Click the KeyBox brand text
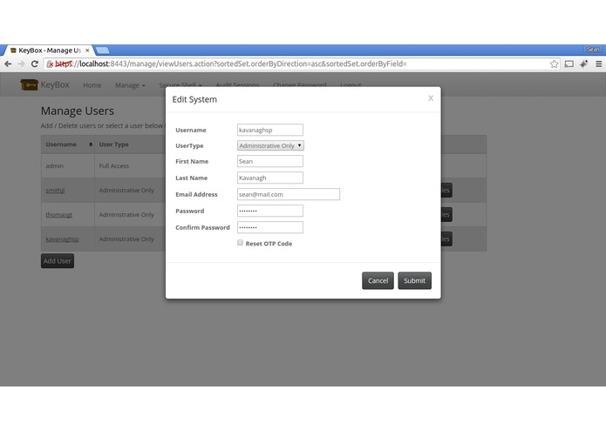Screen dimensions: 606x430 (x=55, y=84)
